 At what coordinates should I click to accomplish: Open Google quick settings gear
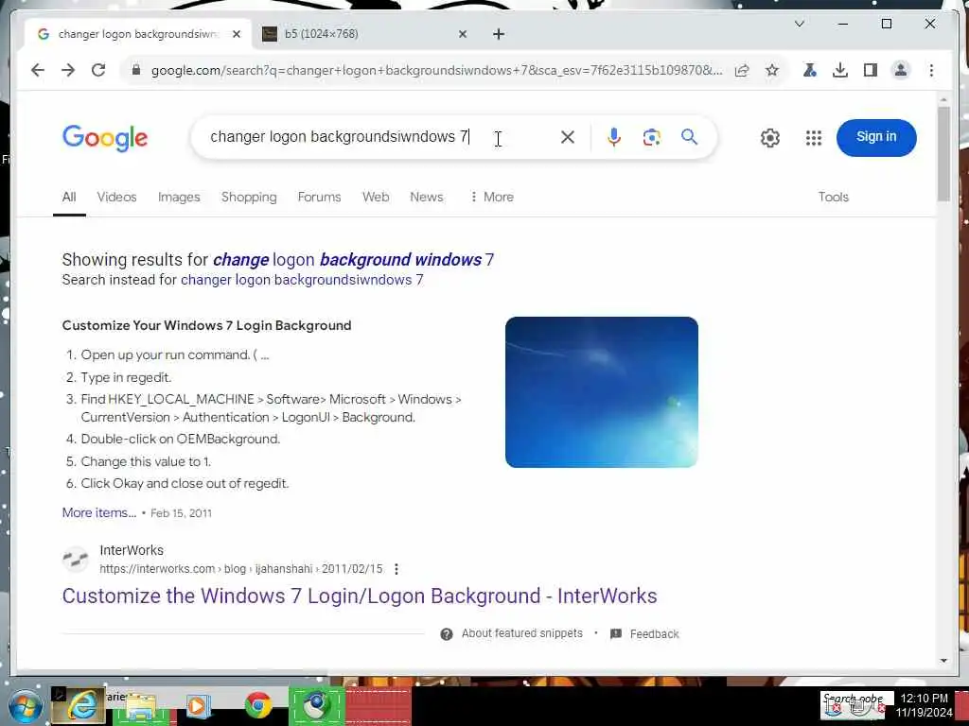point(770,138)
